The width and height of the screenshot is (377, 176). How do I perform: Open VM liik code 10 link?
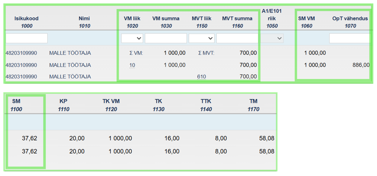132,65
